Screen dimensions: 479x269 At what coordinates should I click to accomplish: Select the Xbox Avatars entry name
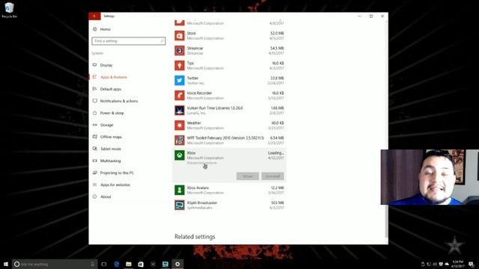198,188
